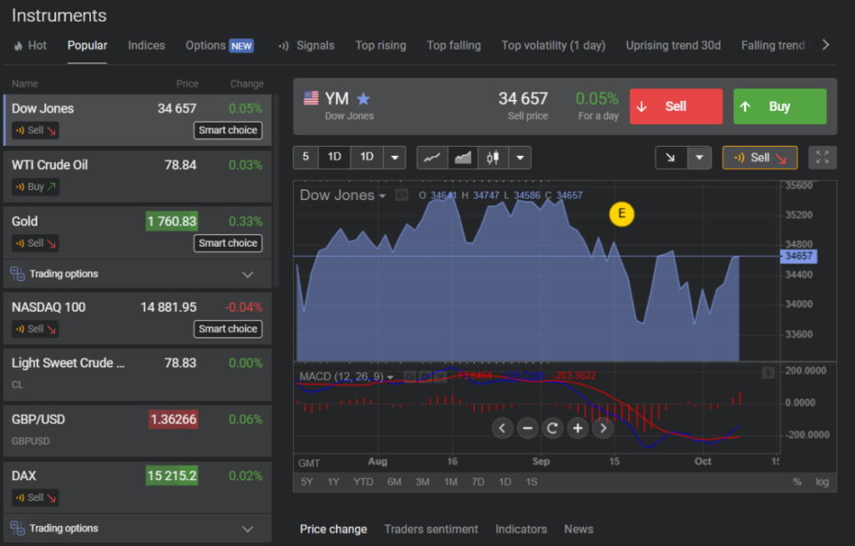
Task: Switch to the area chart type
Action: (x=463, y=158)
